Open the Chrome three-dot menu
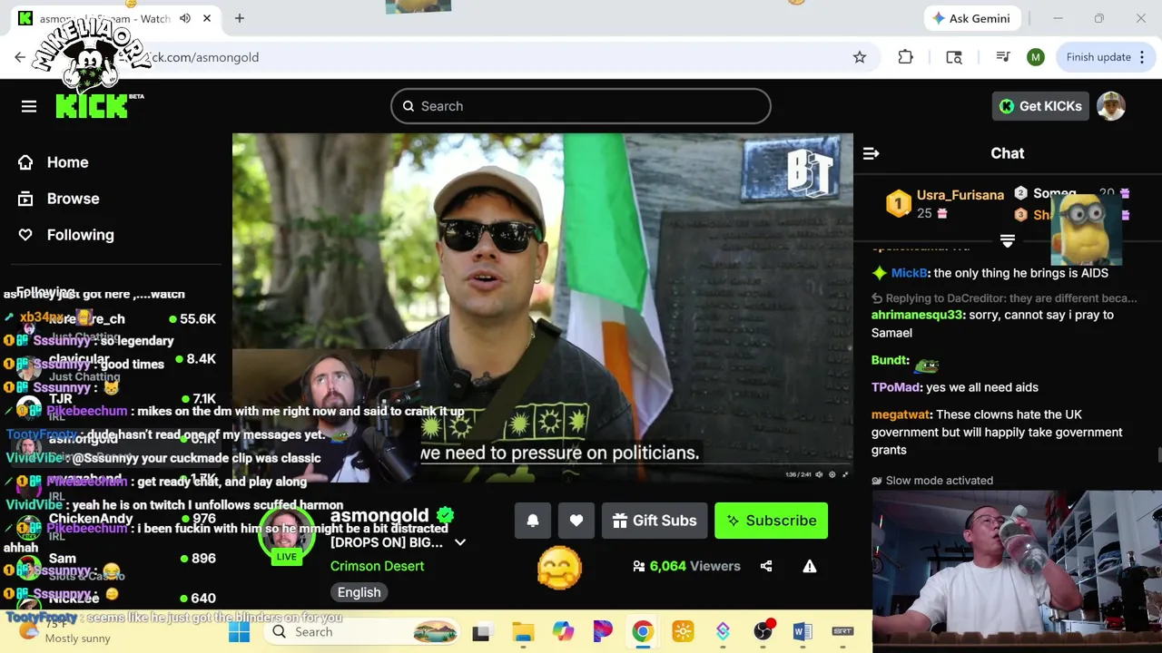 point(1142,57)
